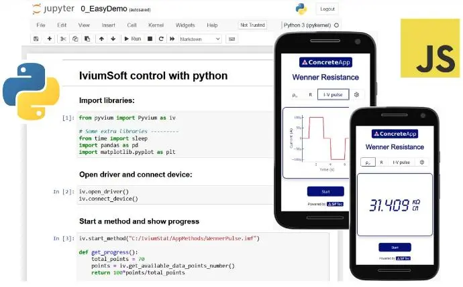
Task: Open the Edit menu
Action: [x=62, y=25]
